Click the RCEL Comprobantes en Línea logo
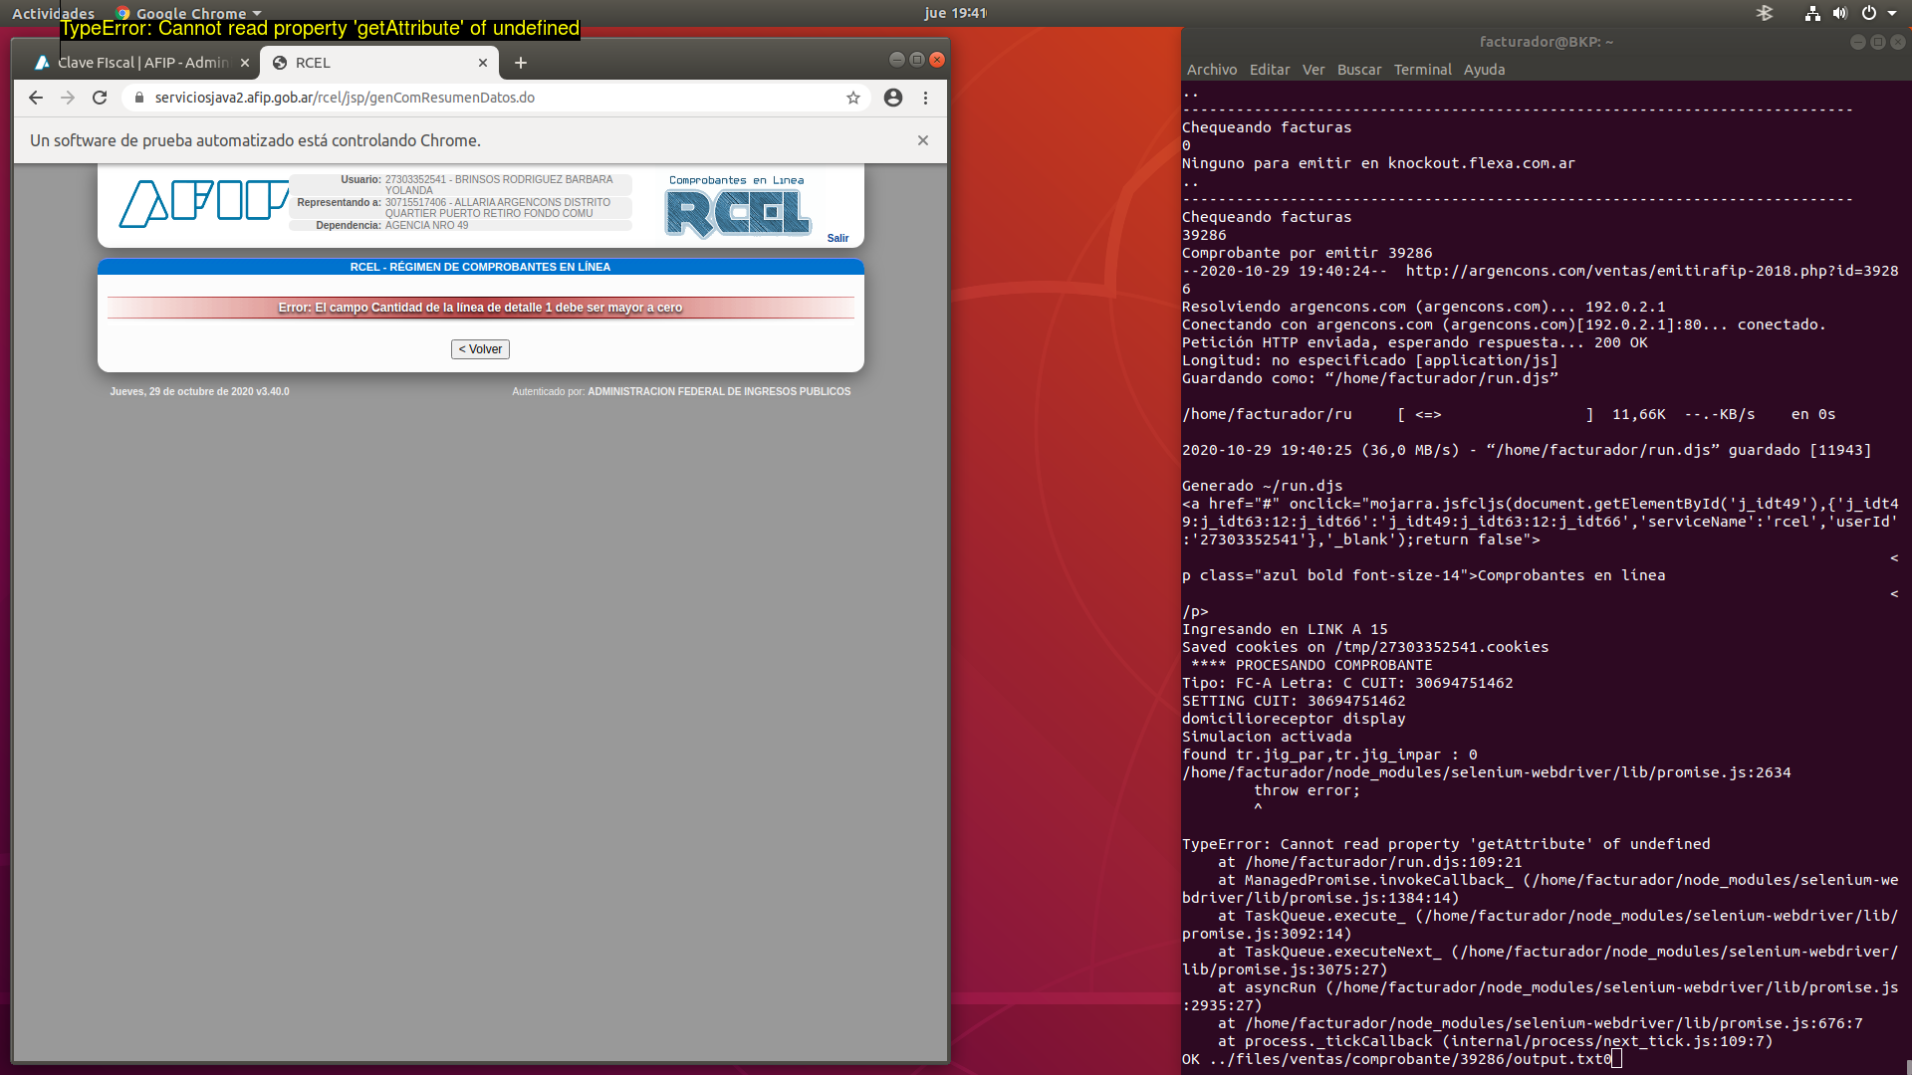This screenshot has height=1075, width=1912. point(738,207)
